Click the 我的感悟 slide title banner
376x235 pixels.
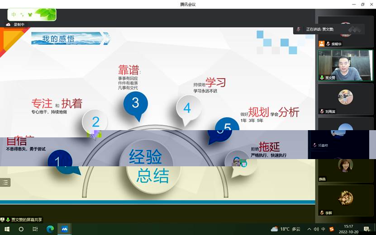coord(71,38)
